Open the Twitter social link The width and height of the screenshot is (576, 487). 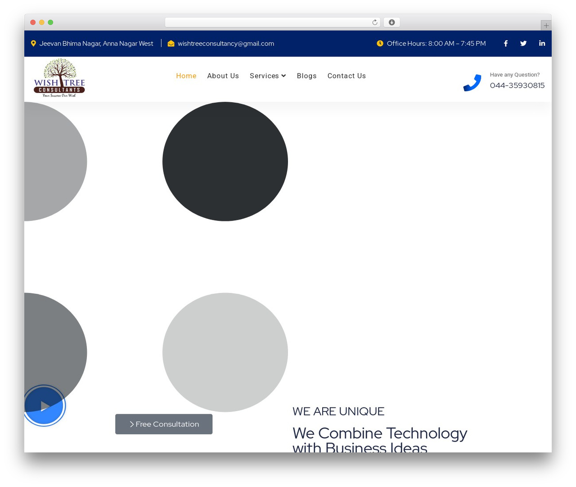point(523,44)
